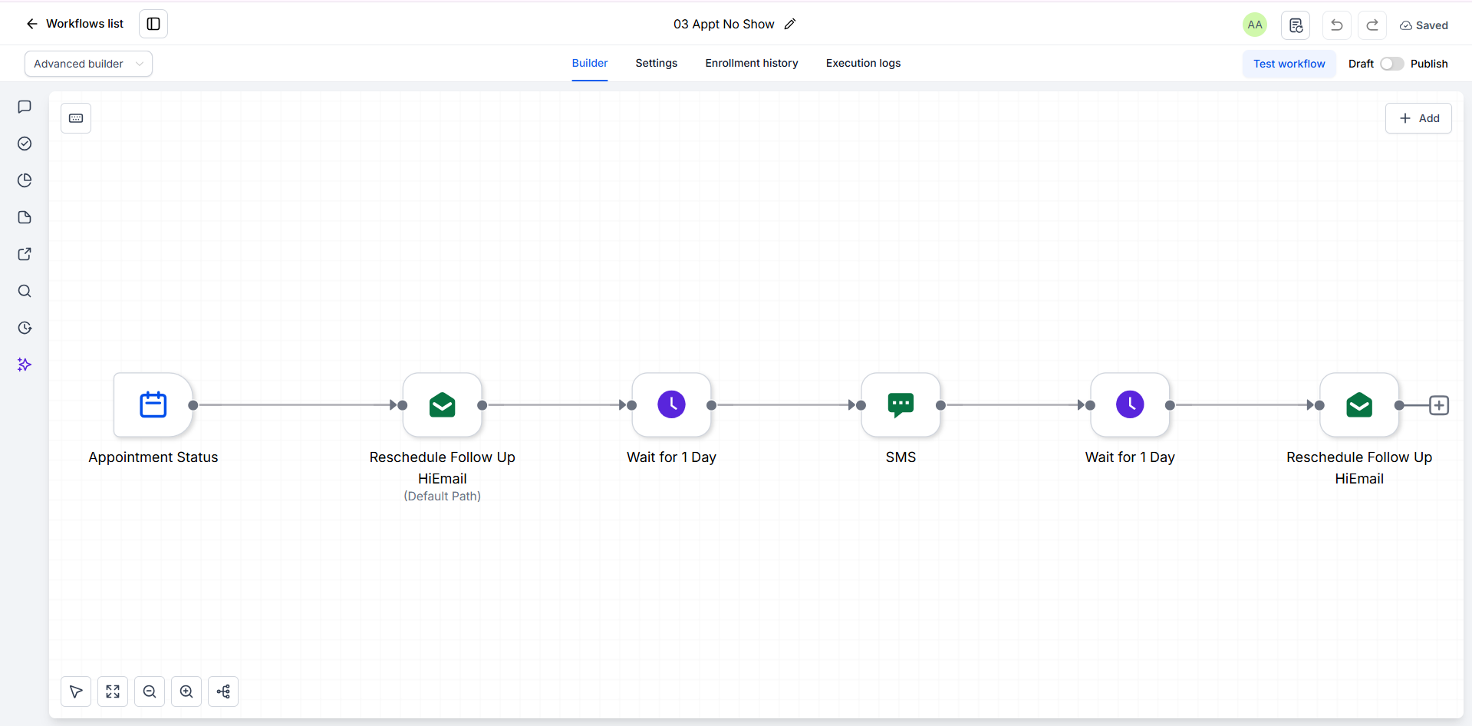Open the comments sidebar icon

[25, 107]
